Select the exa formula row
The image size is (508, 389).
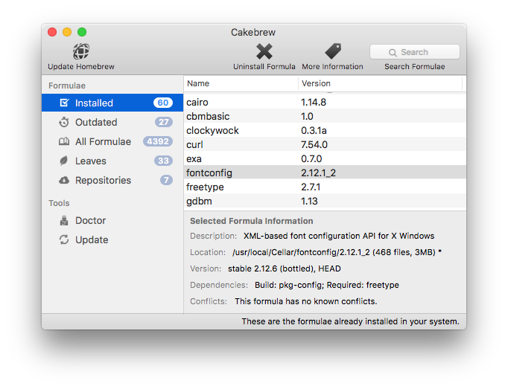click(325, 158)
